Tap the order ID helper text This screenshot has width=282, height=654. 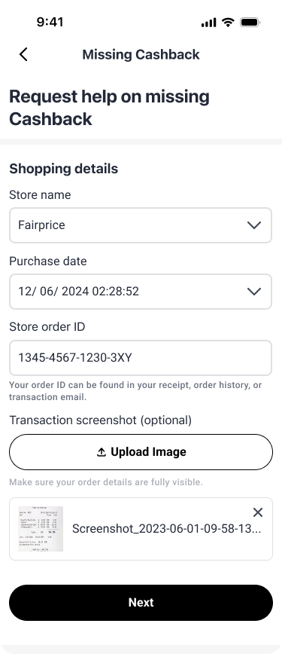point(135,391)
